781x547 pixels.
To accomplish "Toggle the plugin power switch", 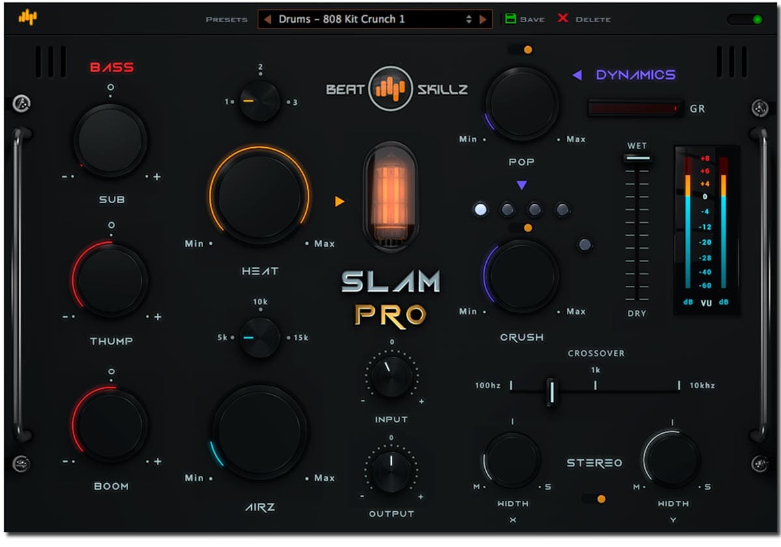I will click(x=745, y=19).
